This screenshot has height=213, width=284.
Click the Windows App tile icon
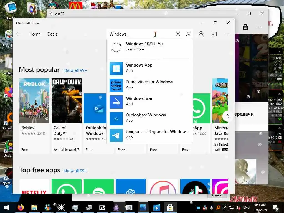116,69
